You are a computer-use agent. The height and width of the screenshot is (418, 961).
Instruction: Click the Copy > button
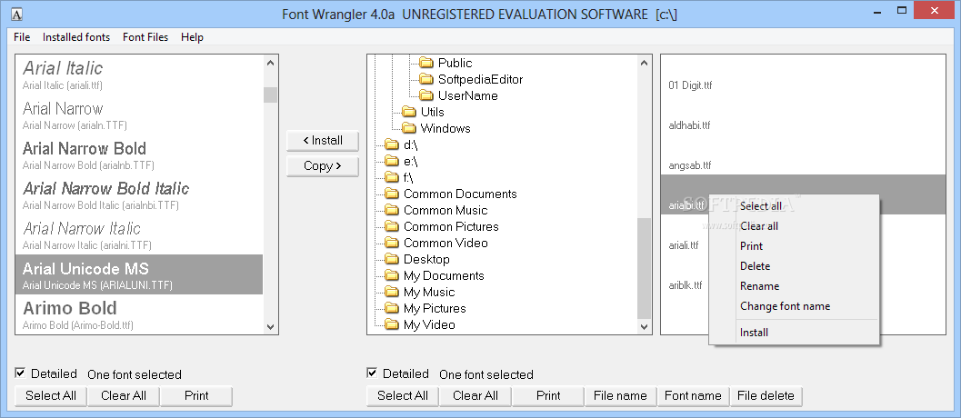coord(323,166)
